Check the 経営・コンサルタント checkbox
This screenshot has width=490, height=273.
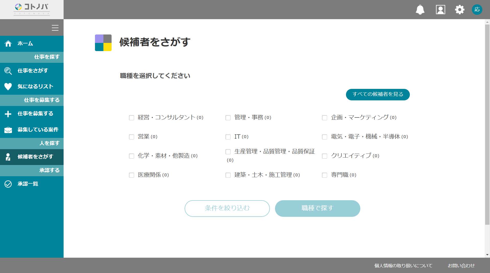click(132, 118)
